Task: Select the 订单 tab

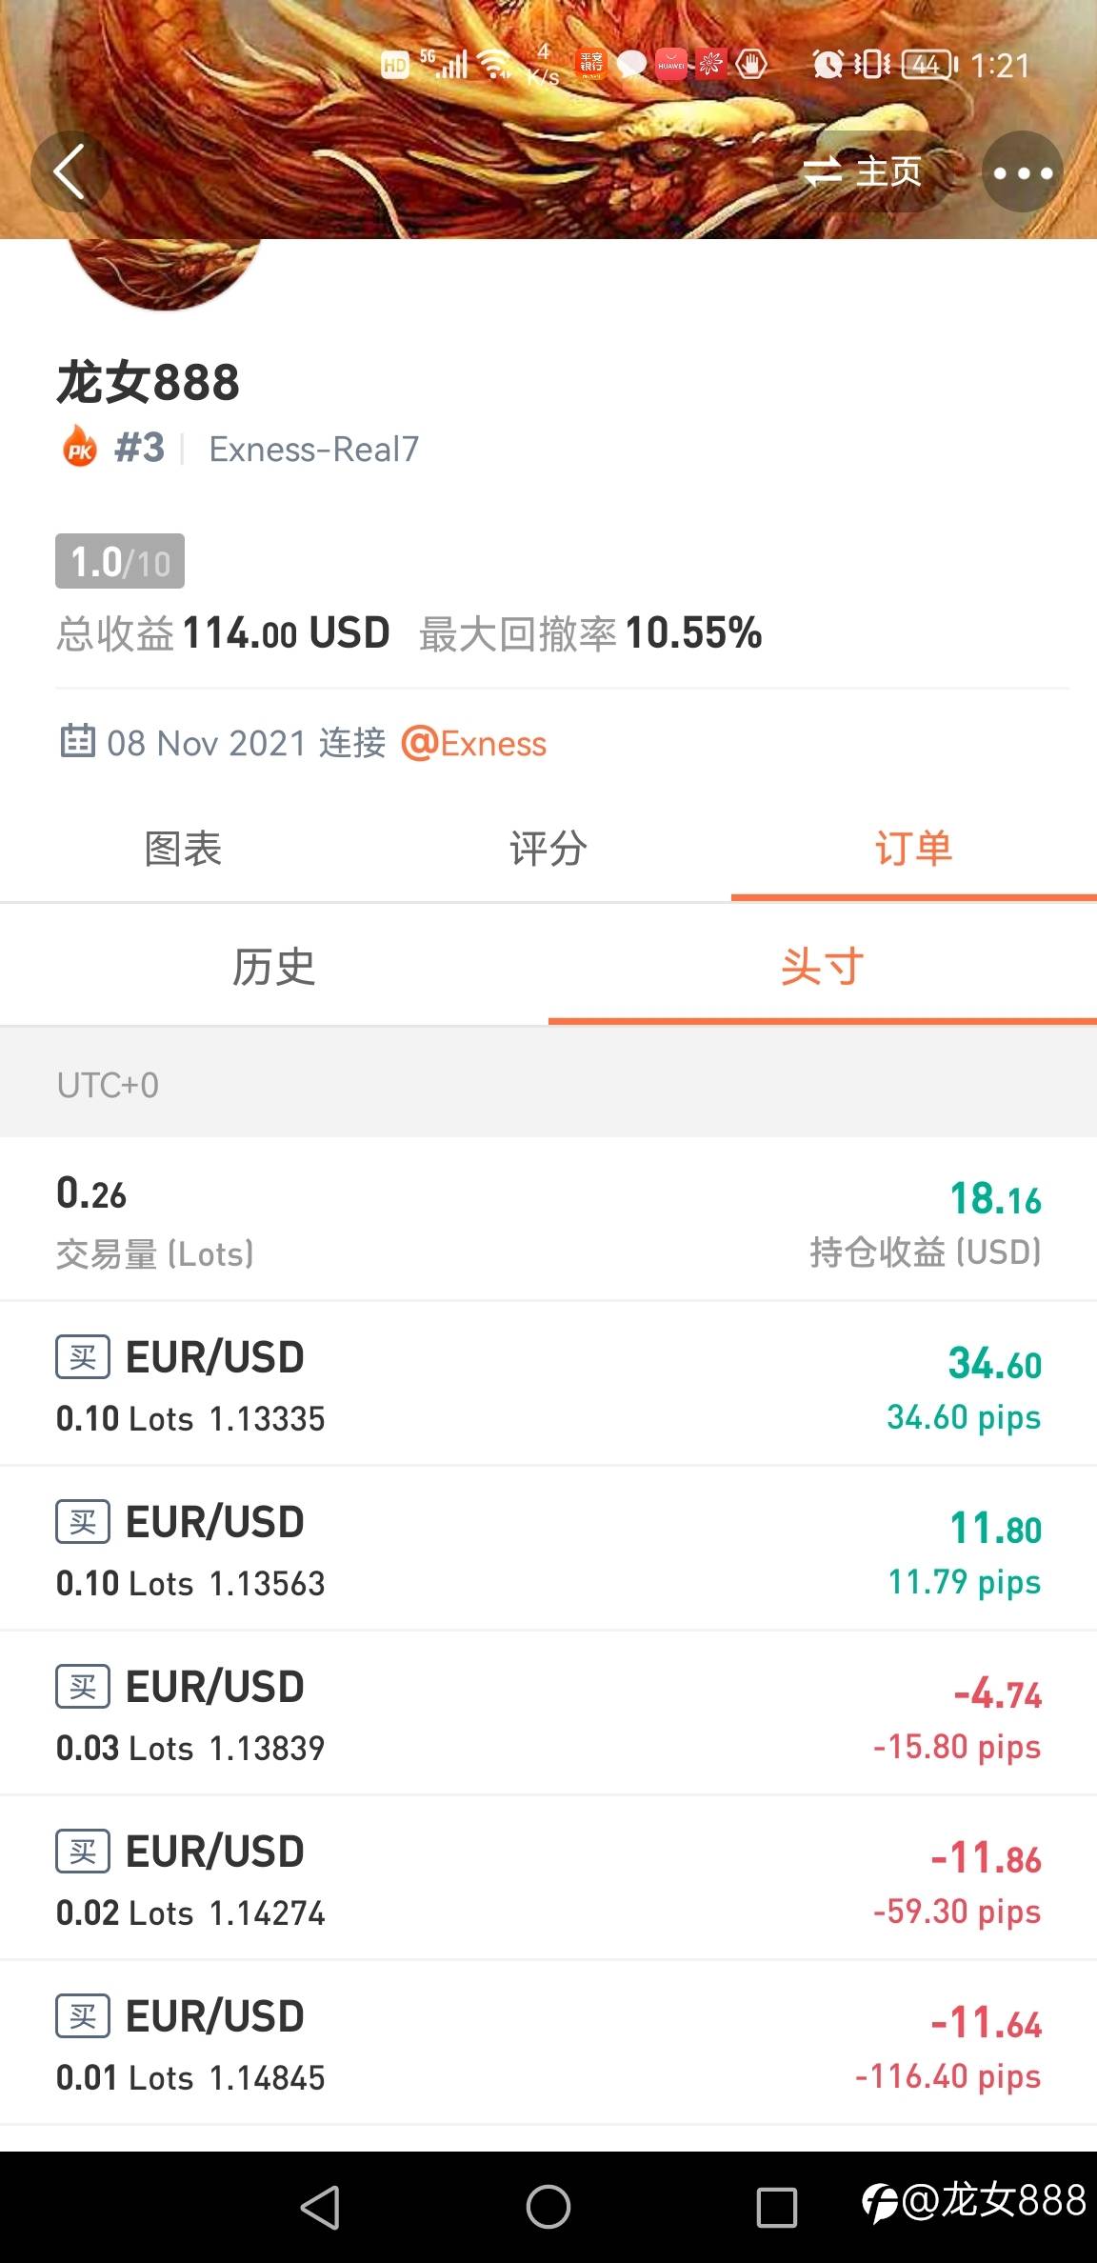Action: click(914, 849)
